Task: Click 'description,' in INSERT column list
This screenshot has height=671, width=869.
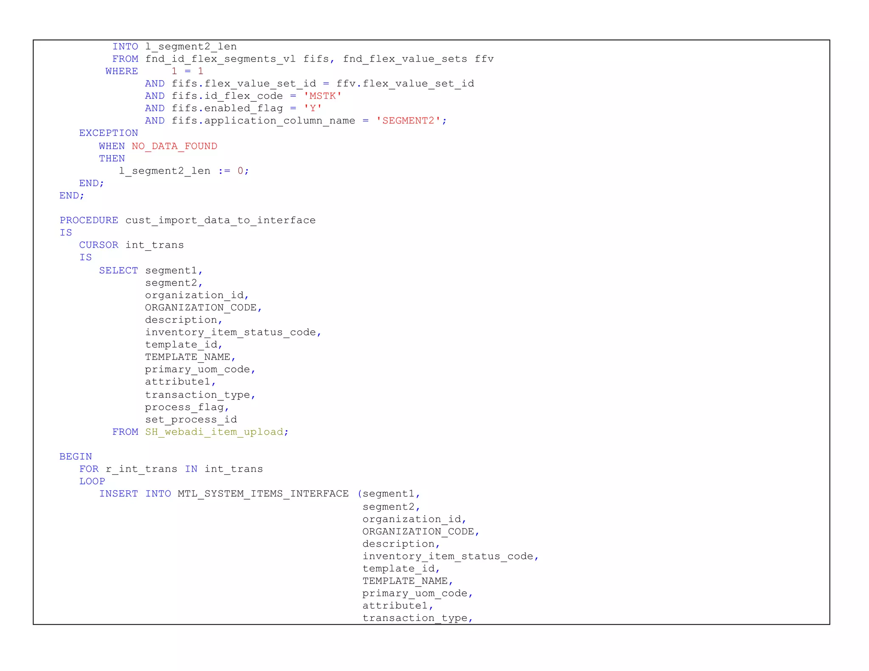Action: (x=401, y=544)
